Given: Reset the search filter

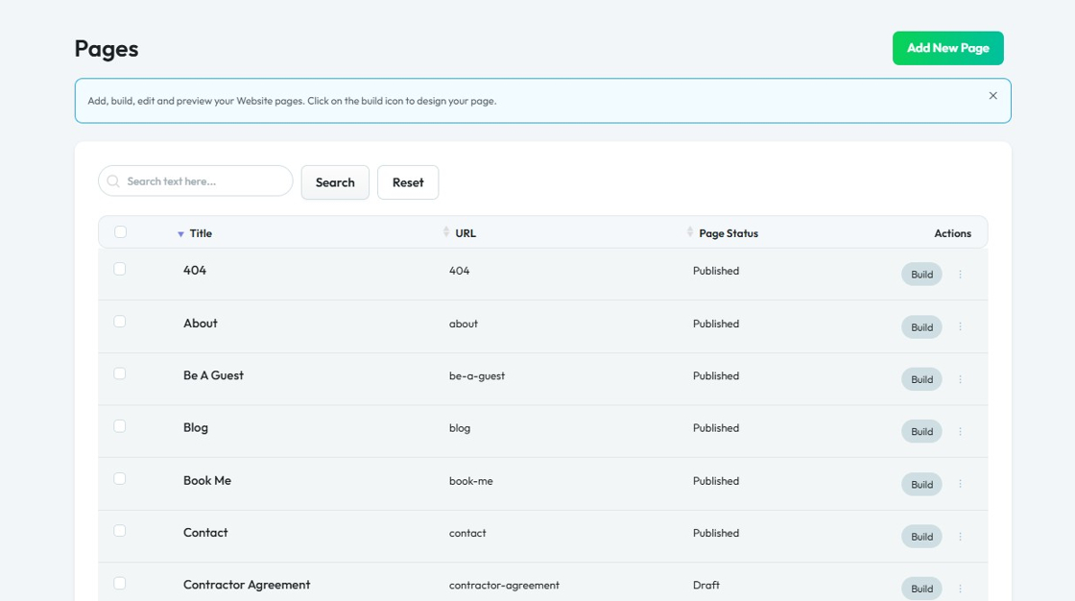Looking at the screenshot, I should pyautogui.click(x=408, y=182).
